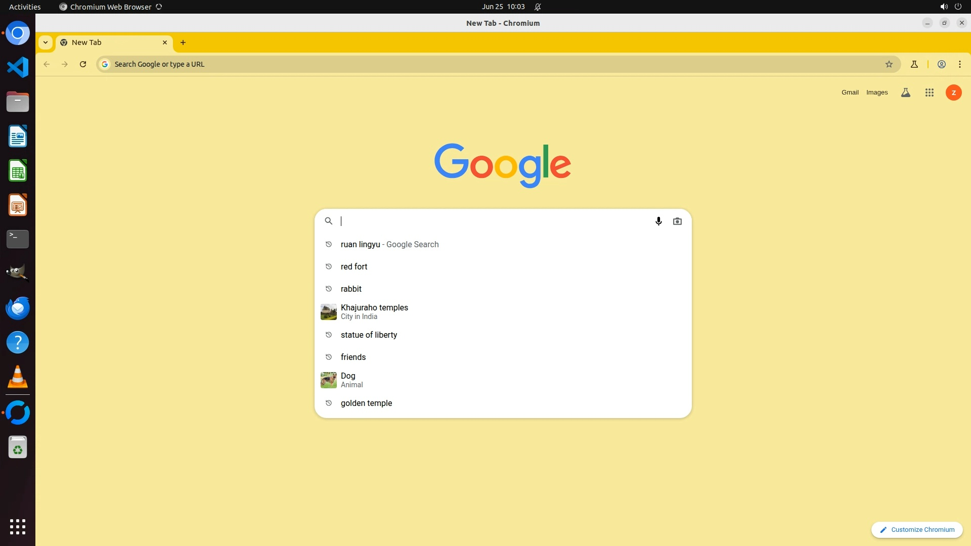Toggle notifications from the bell icon in the top bar

click(x=538, y=7)
